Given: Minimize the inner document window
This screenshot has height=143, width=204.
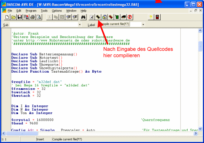Looking at the screenshot, I should (x=191, y=10).
